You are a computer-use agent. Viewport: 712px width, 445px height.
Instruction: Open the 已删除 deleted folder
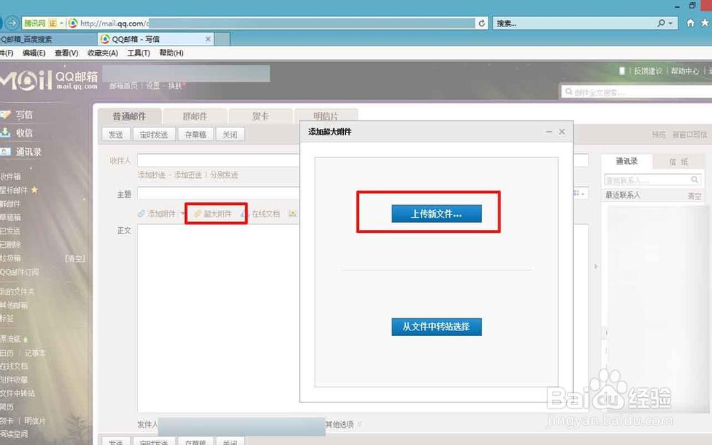pos(11,244)
